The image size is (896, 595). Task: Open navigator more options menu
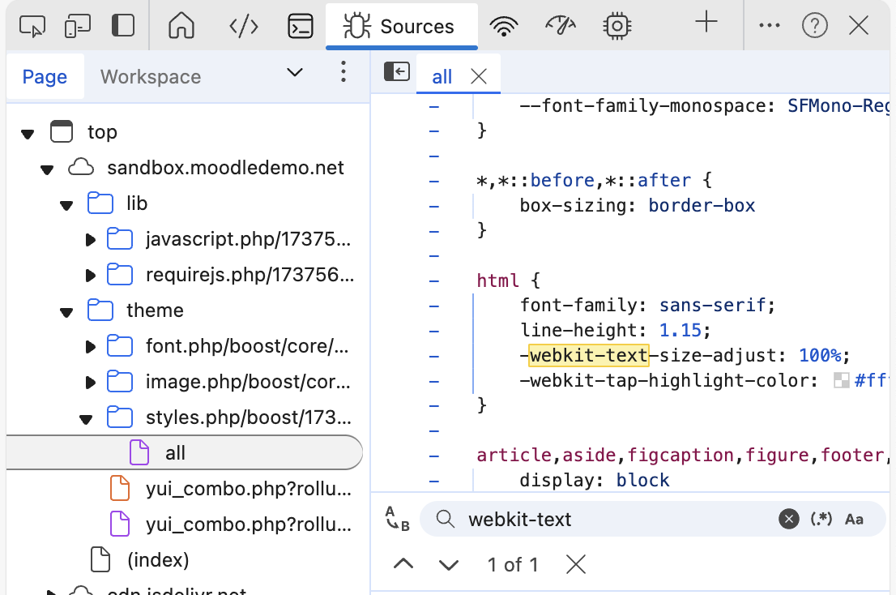pos(343,72)
